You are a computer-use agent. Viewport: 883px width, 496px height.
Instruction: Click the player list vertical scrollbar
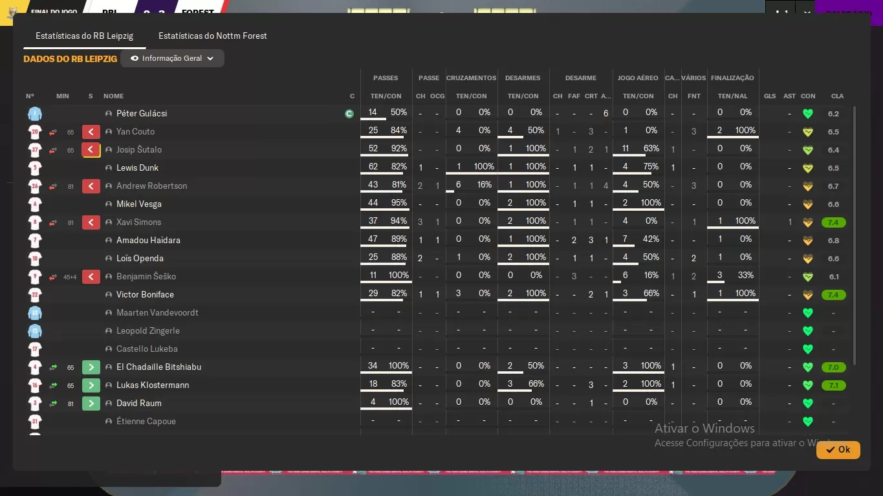click(855, 235)
